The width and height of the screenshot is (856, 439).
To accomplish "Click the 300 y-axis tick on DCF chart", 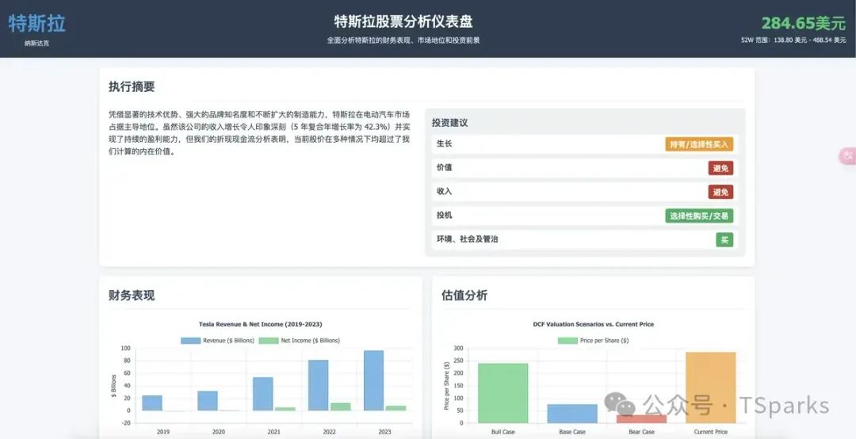I will (459, 349).
